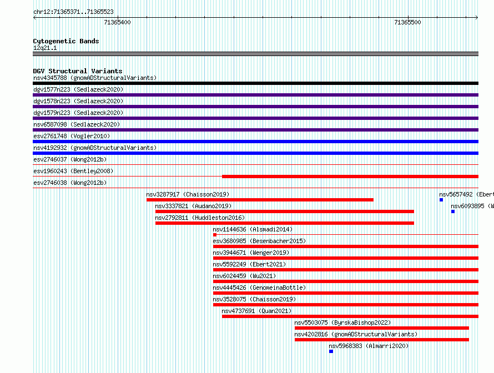
Task: Click esv2746038 (Wong2012b) label
Action: 70,183
